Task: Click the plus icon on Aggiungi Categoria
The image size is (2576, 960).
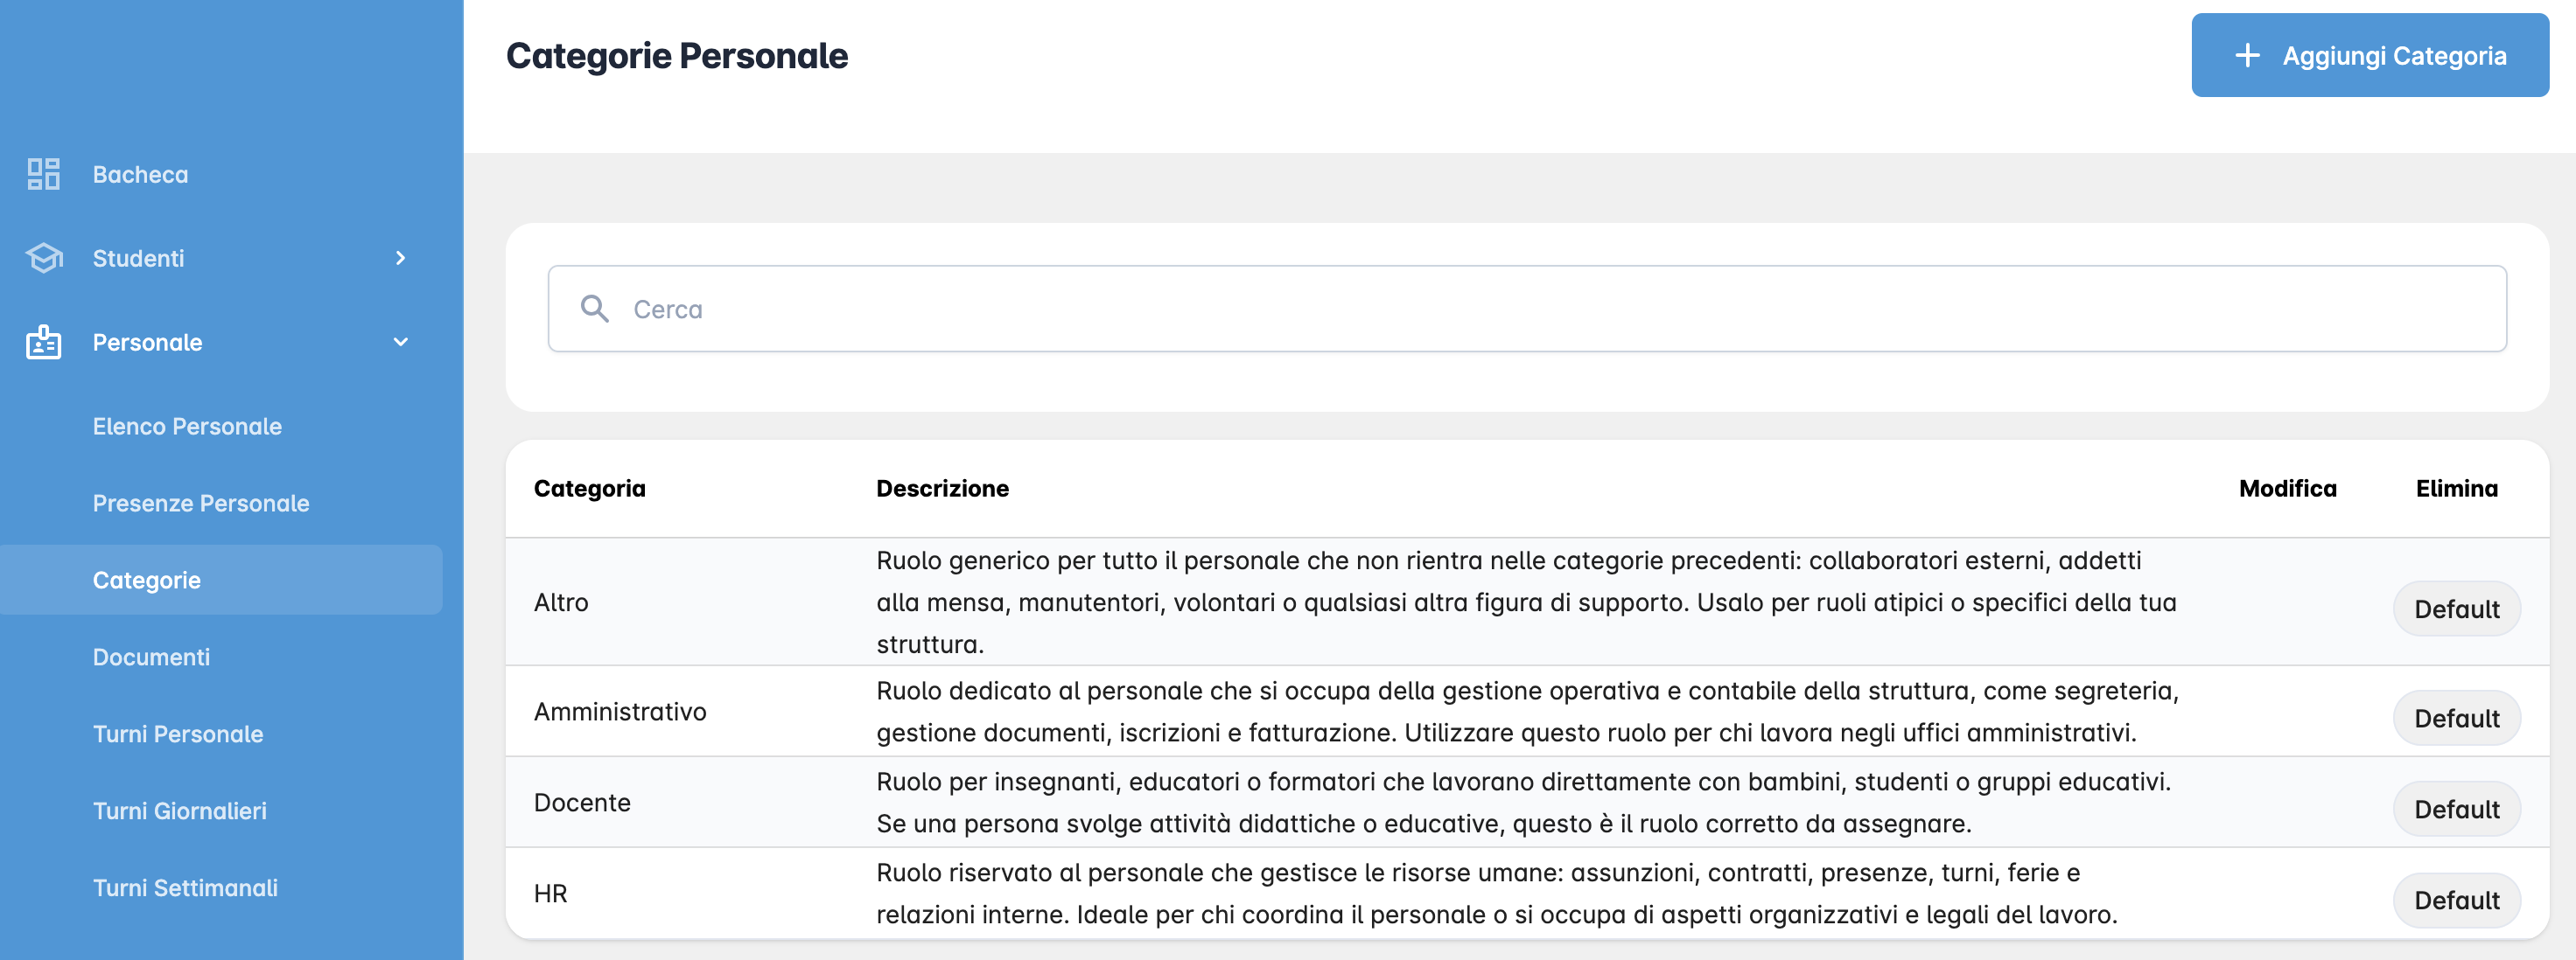Action: pos(2247,56)
